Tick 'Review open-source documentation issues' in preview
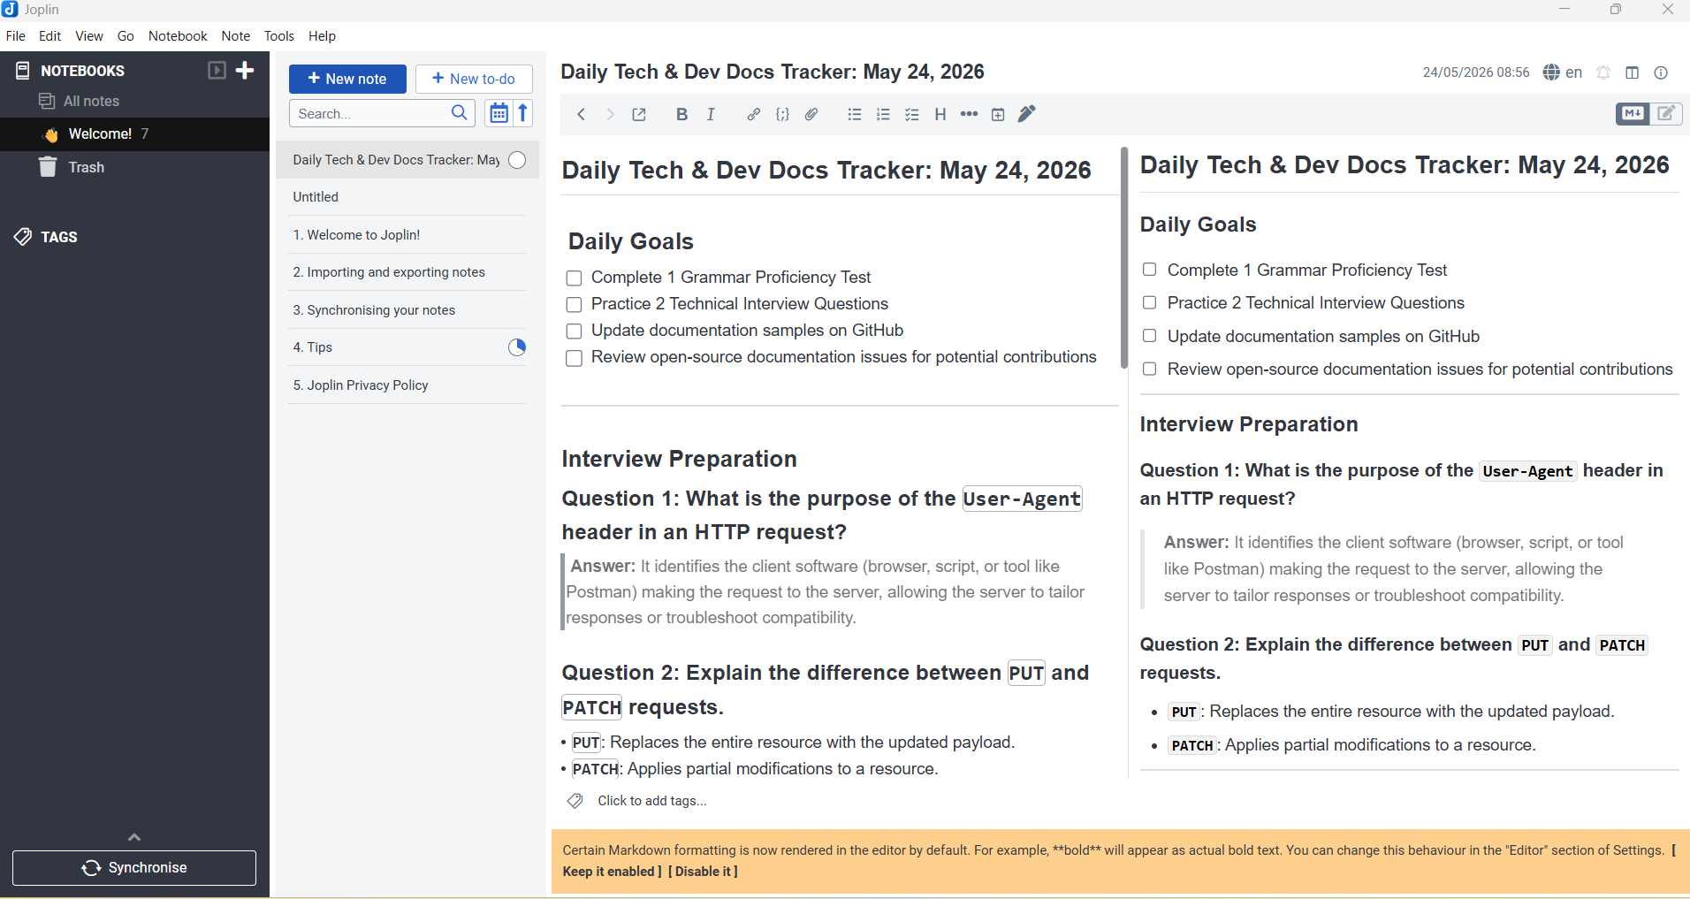 coord(1149,369)
